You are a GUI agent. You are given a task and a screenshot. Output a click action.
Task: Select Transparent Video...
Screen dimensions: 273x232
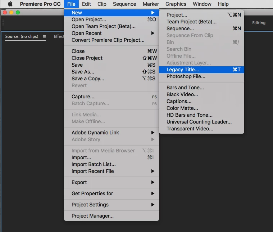pos(202,129)
